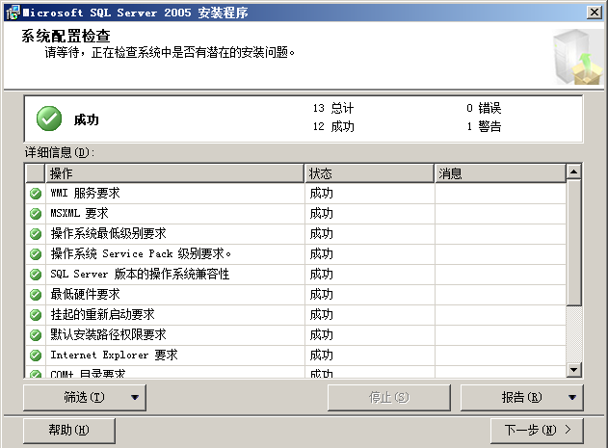Click the 成功 status cell of WMI 服务要求
The image size is (608, 448).
(370, 193)
